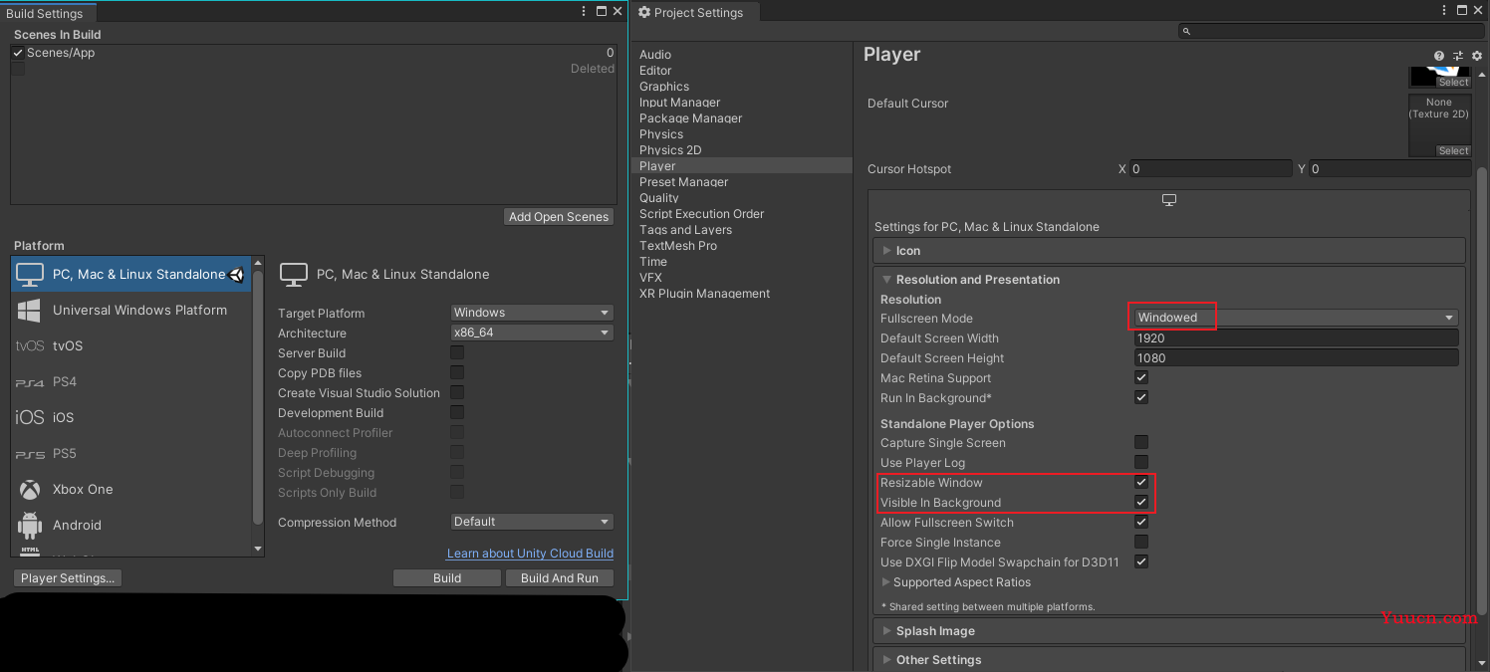Click the monitor icon beside platform heading
The image size is (1490, 672).
tap(293, 274)
